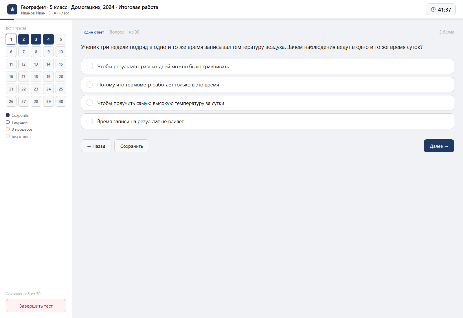The width and height of the screenshot is (463, 318).
Task: Go to question 9
Action: click(48, 52)
